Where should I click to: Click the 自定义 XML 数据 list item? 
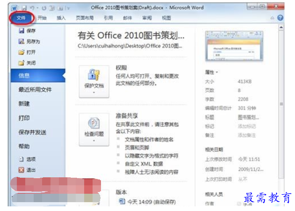[x=144, y=164]
